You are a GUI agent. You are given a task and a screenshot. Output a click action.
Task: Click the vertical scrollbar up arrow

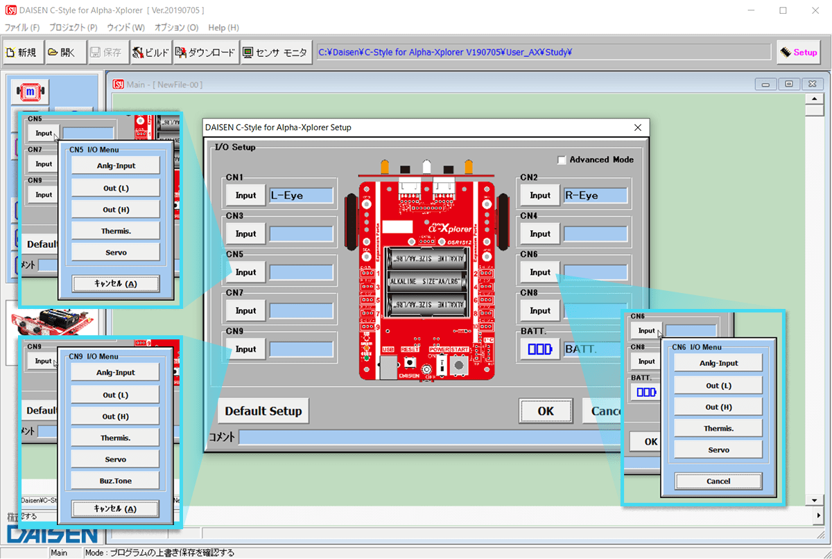pyautogui.click(x=814, y=99)
